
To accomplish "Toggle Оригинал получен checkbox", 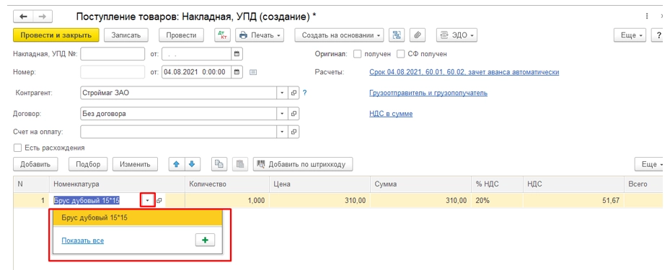I will [x=358, y=54].
